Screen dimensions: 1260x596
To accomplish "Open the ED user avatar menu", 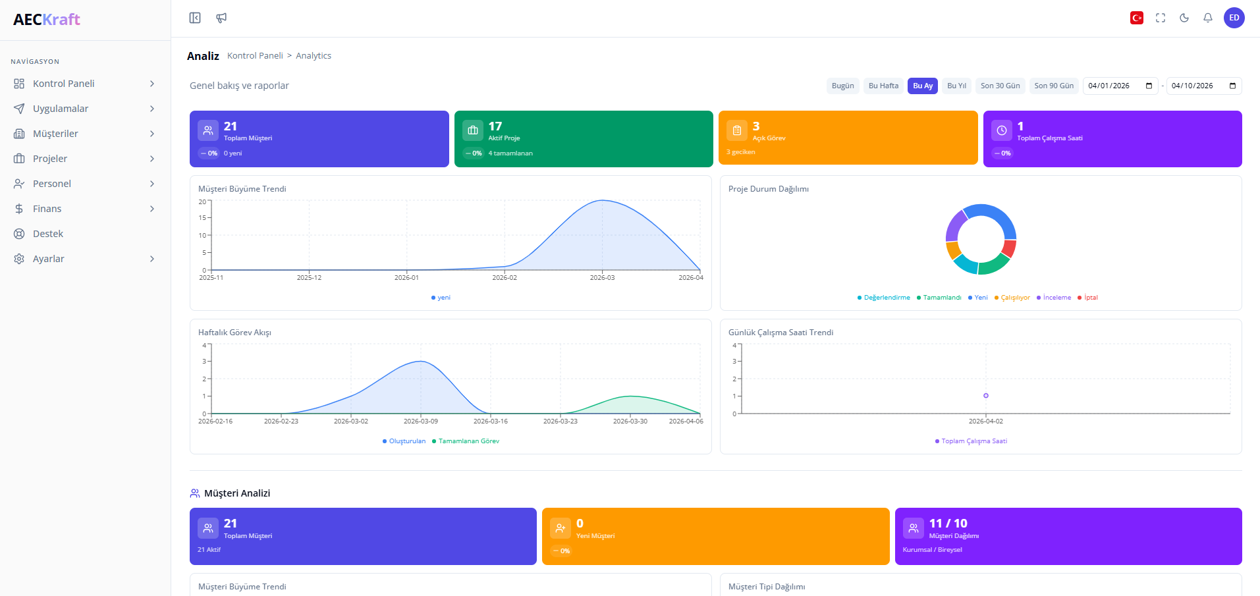I will coord(1234,18).
